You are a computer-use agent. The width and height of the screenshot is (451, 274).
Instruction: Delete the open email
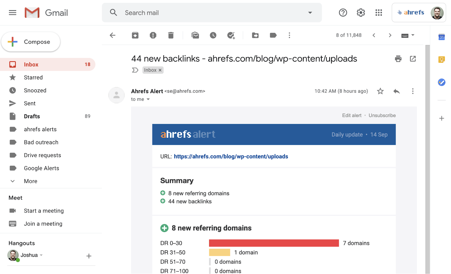(171, 35)
